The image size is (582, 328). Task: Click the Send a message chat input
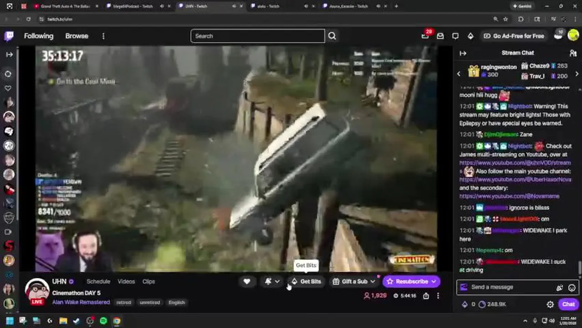tap(510, 287)
